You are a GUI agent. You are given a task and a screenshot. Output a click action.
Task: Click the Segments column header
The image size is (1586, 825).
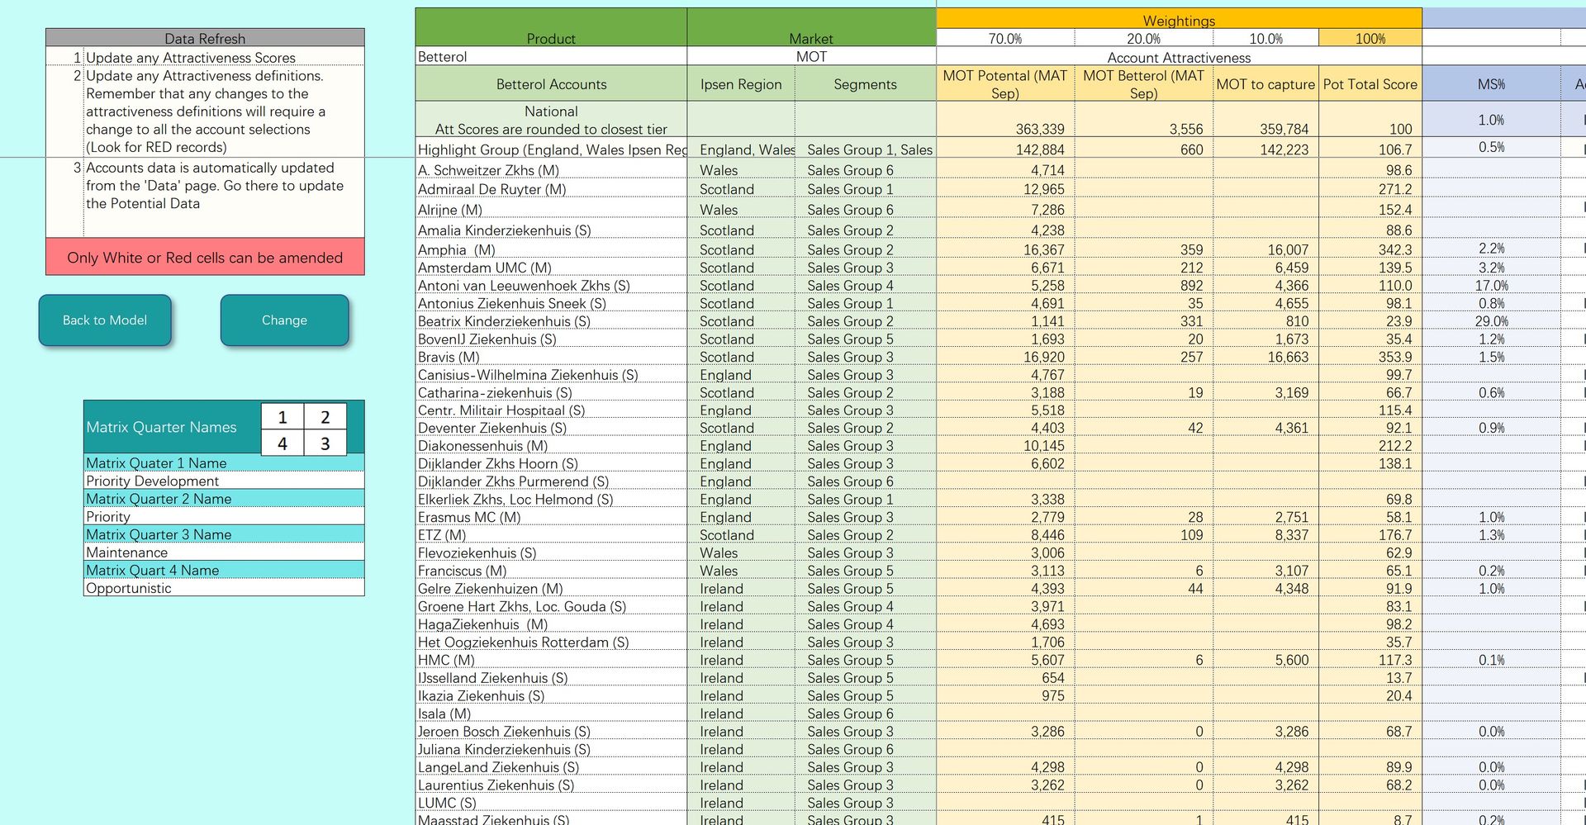(x=865, y=83)
